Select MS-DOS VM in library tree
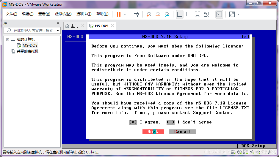 pos(30,45)
